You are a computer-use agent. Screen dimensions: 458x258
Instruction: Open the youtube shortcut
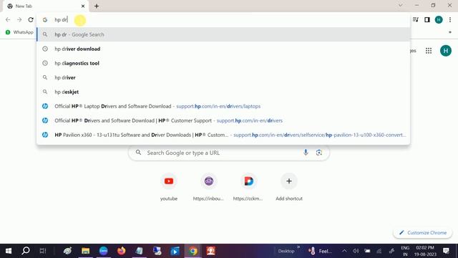coord(169,187)
